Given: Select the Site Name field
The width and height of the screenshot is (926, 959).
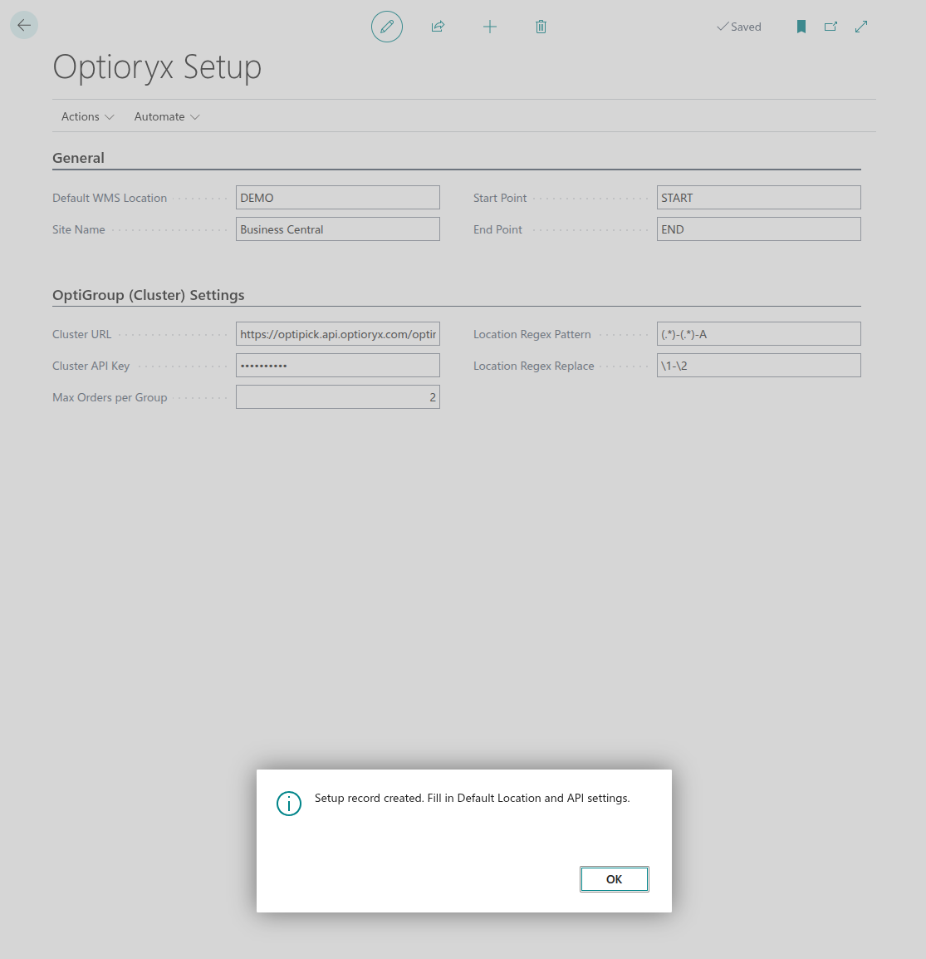Looking at the screenshot, I should pyautogui.click(x=337, y=229).
